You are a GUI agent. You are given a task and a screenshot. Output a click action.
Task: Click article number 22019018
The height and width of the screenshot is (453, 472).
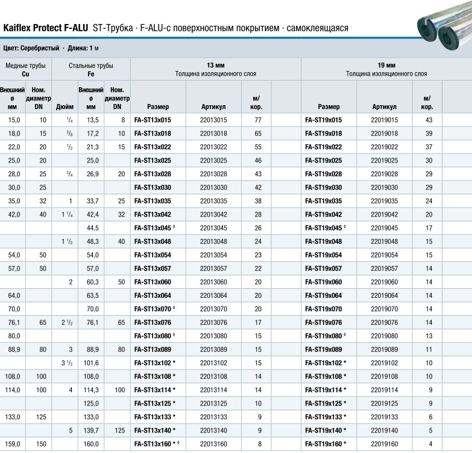[x=385, y=134]
